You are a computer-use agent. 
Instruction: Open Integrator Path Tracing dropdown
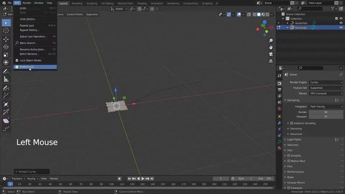pyautogui.click(x=326, y=107)
